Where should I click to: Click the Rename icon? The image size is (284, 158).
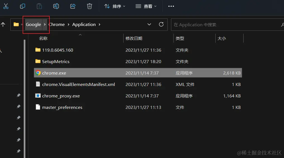click(56, 6)
